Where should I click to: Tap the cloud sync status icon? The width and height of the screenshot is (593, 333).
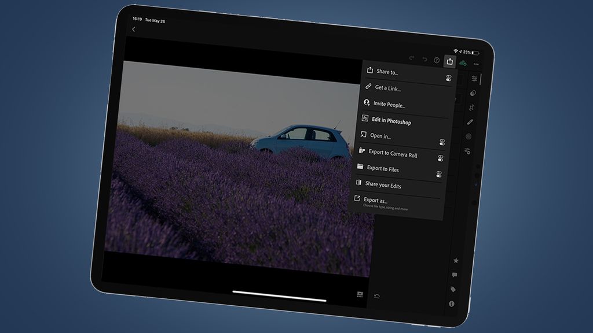click(x=463, y=63)
